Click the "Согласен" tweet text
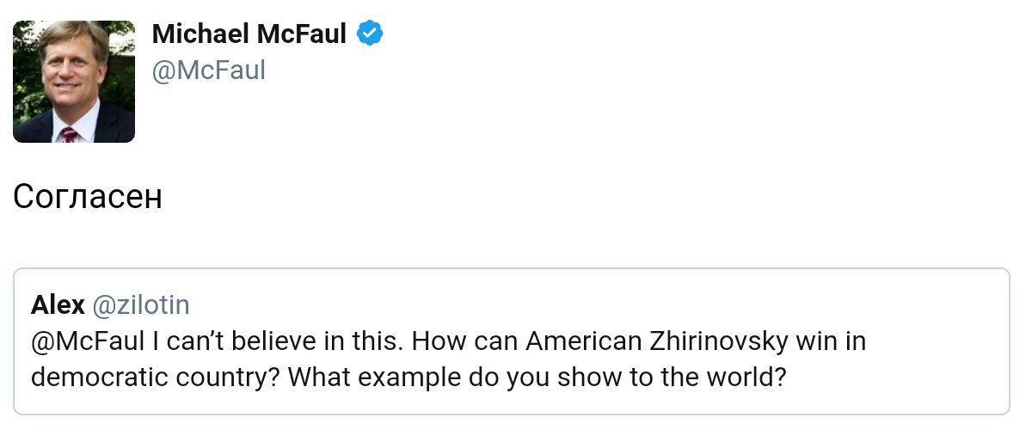The image size is (1032, 436). click(88, 198)
